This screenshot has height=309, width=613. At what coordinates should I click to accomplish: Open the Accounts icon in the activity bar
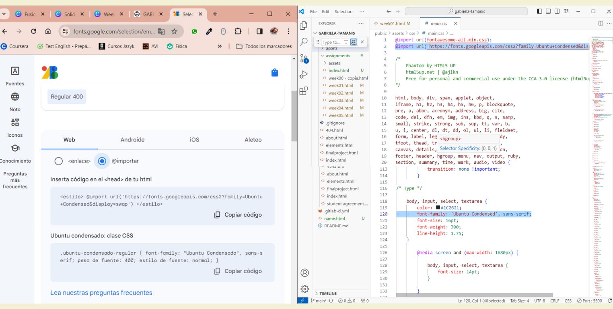coord(304,273)
